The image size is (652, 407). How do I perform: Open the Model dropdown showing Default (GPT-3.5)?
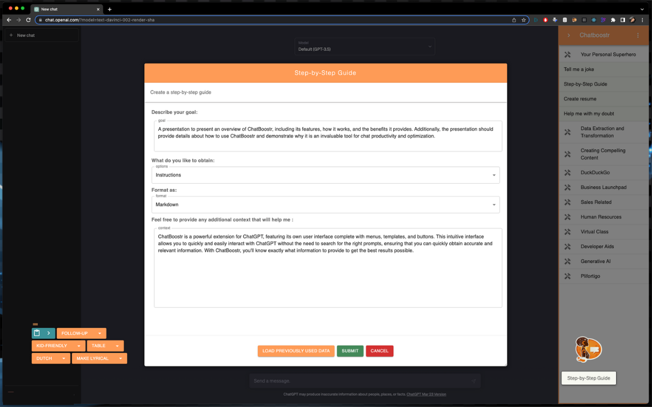point(365,47)
